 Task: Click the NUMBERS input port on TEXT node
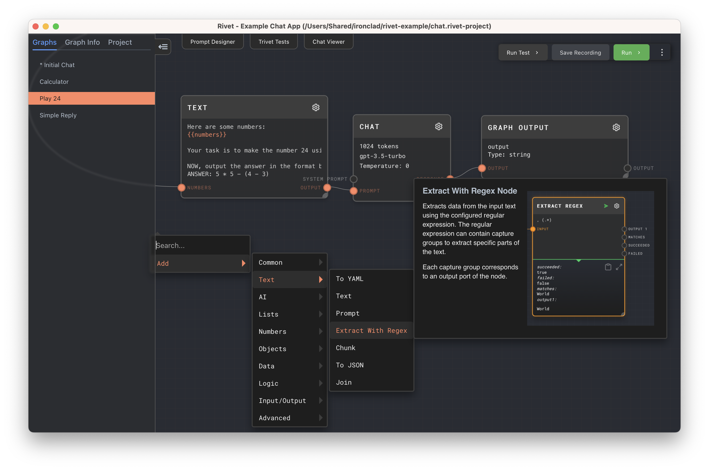[x=182, y=188]
